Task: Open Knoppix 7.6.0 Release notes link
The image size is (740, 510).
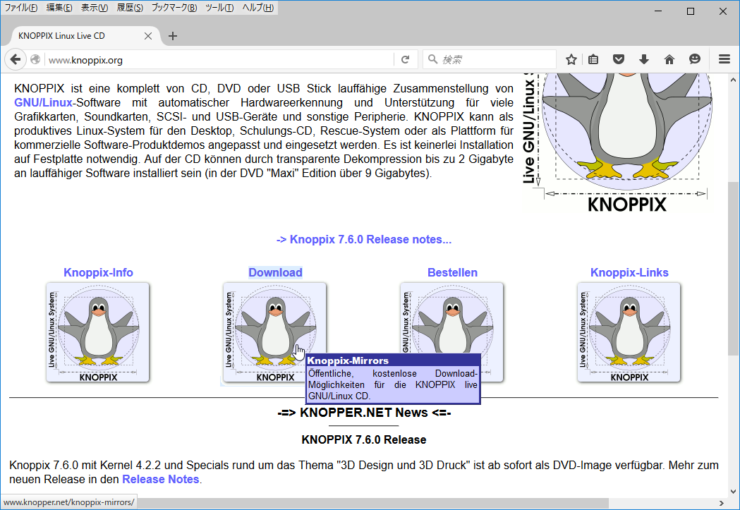Action: pyautogui.click(x=364, y=239)
